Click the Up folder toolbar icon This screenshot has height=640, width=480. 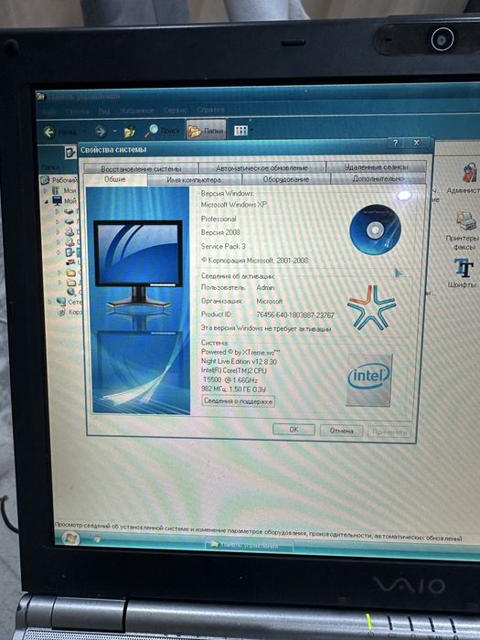pyautogui.click(x=130, y=132)
